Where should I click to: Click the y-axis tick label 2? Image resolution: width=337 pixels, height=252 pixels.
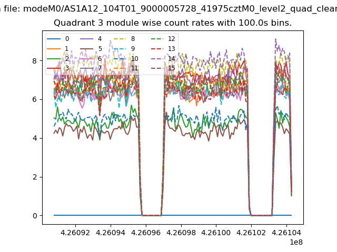(x=35, y=177)
